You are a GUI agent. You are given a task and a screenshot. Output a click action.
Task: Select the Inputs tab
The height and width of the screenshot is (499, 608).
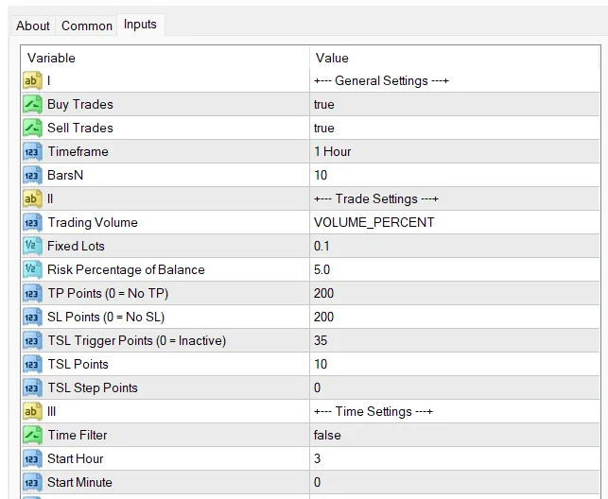point(140,25)
